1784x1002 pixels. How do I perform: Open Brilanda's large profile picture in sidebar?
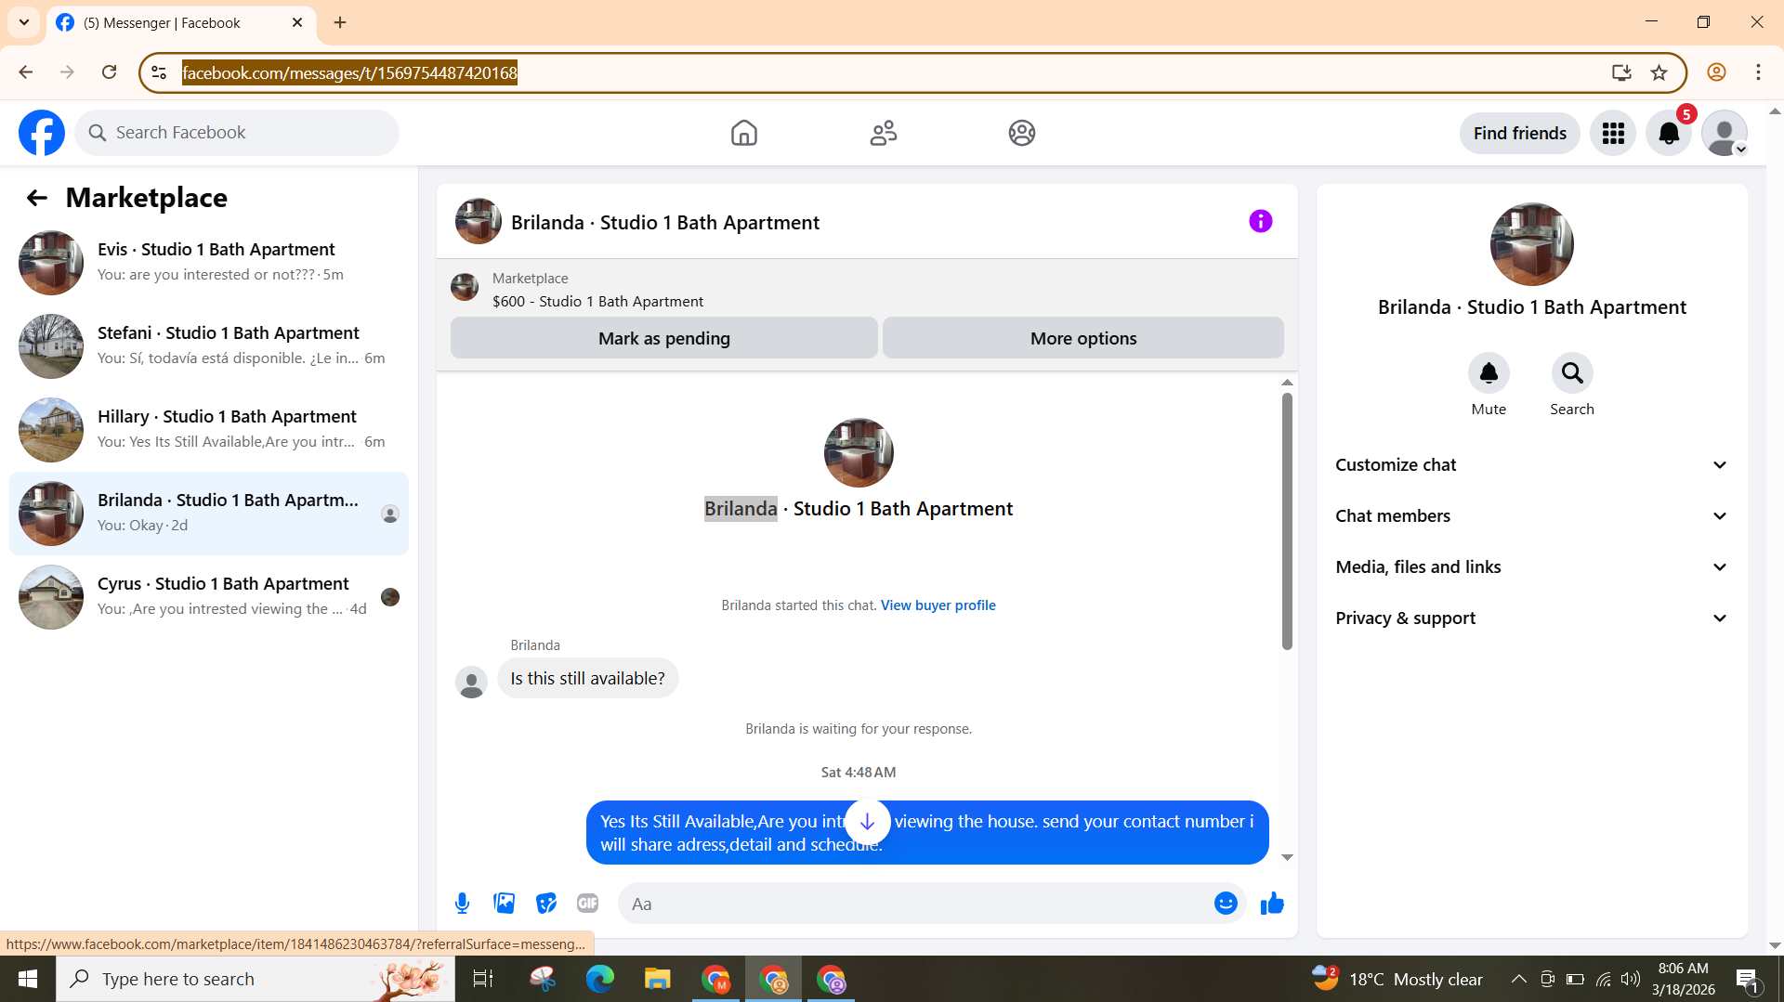[x=1531, y=244]
